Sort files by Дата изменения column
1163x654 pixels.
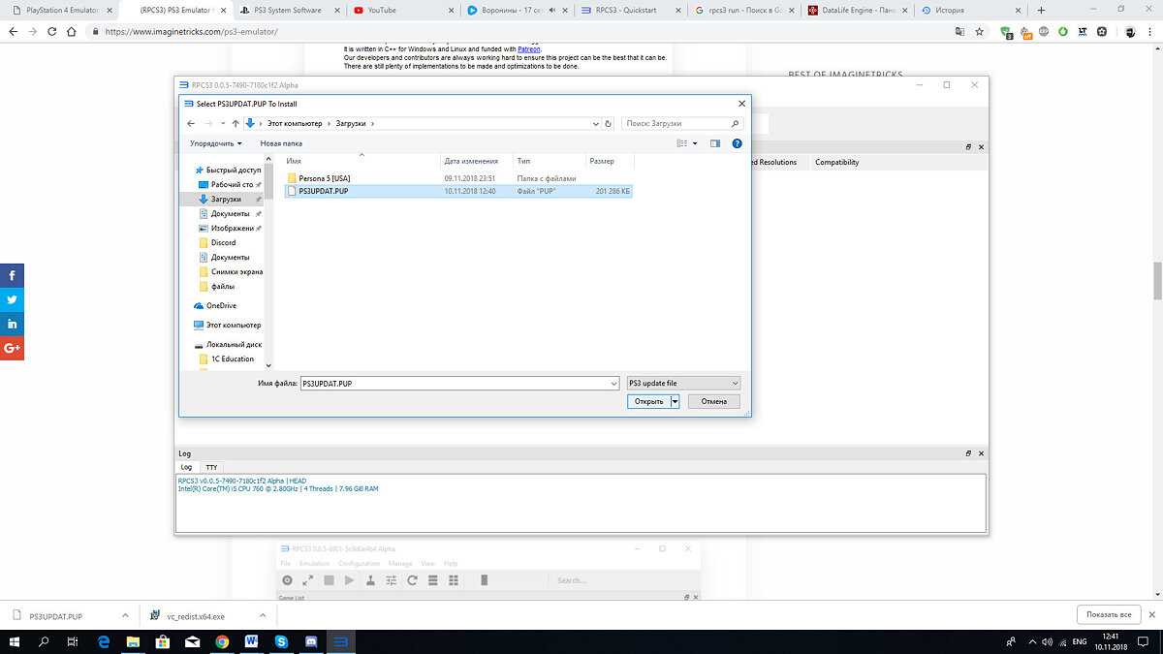point(471,161)
